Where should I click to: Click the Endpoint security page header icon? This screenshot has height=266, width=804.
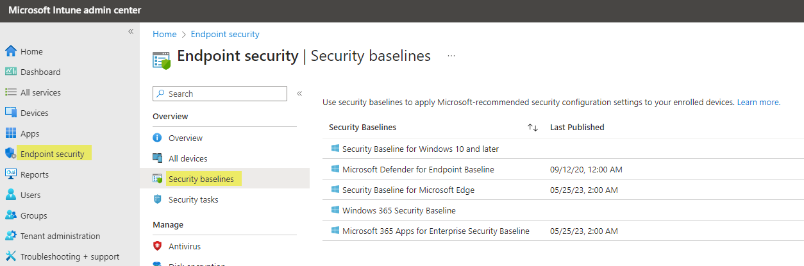click(x=162, y=60)
